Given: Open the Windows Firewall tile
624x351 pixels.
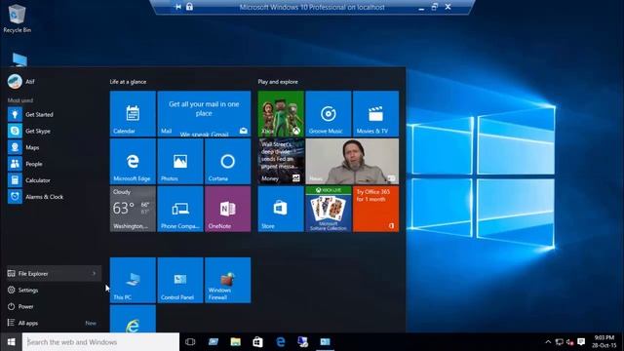Looking at the screenshot, I should tap(227, 280).
